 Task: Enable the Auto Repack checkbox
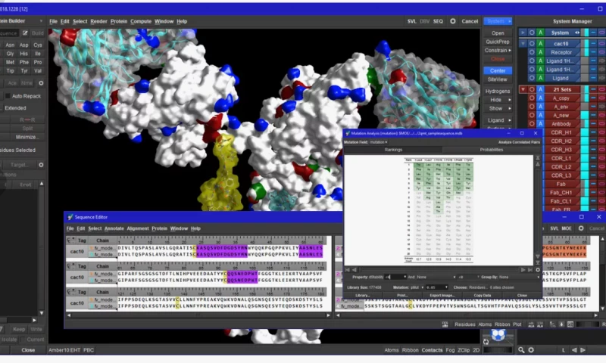point(8,96)
